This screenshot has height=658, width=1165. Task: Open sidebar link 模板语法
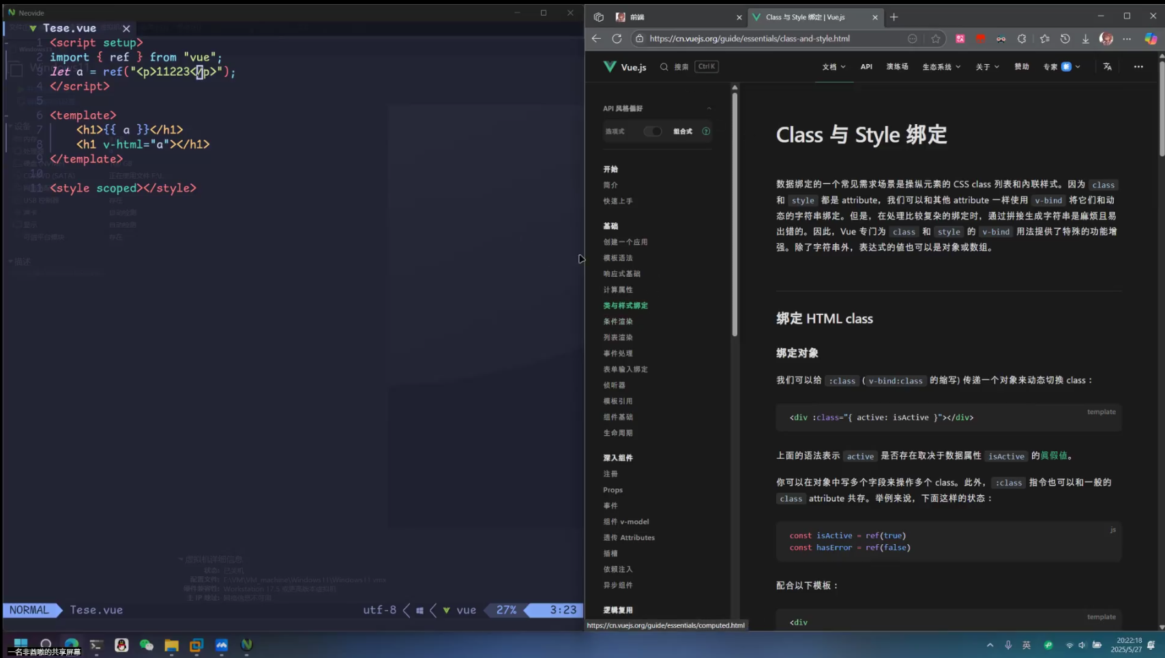point(618,258)
